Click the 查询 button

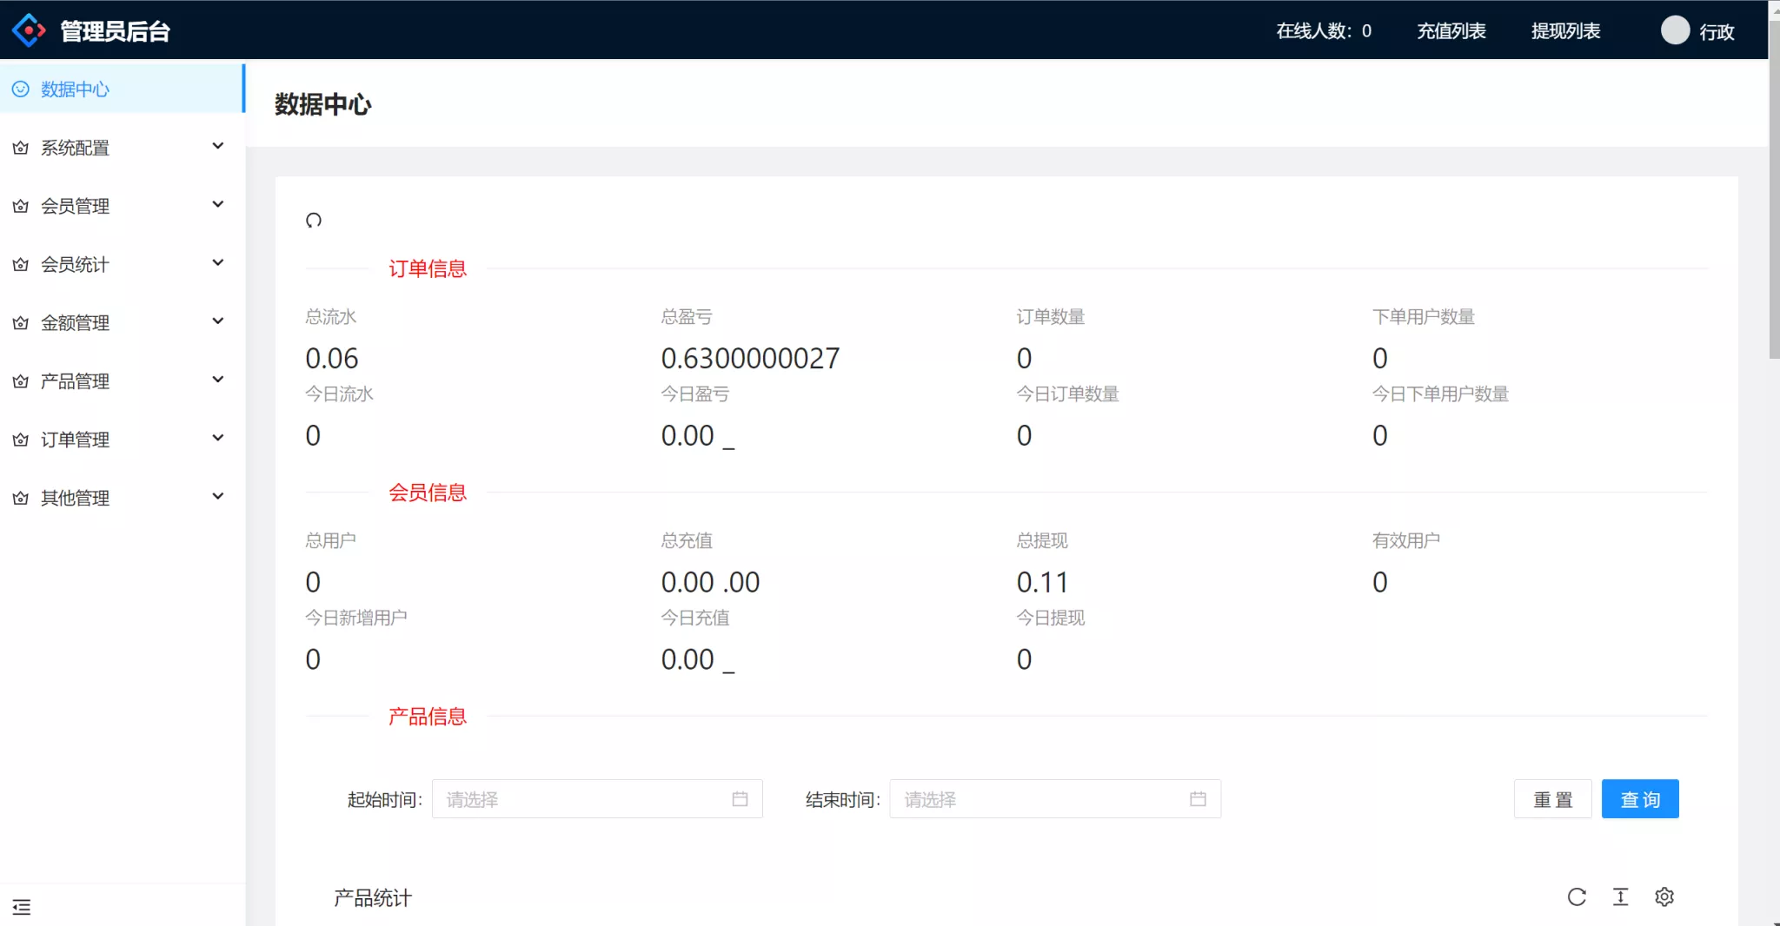click(x=1640, y=799)
